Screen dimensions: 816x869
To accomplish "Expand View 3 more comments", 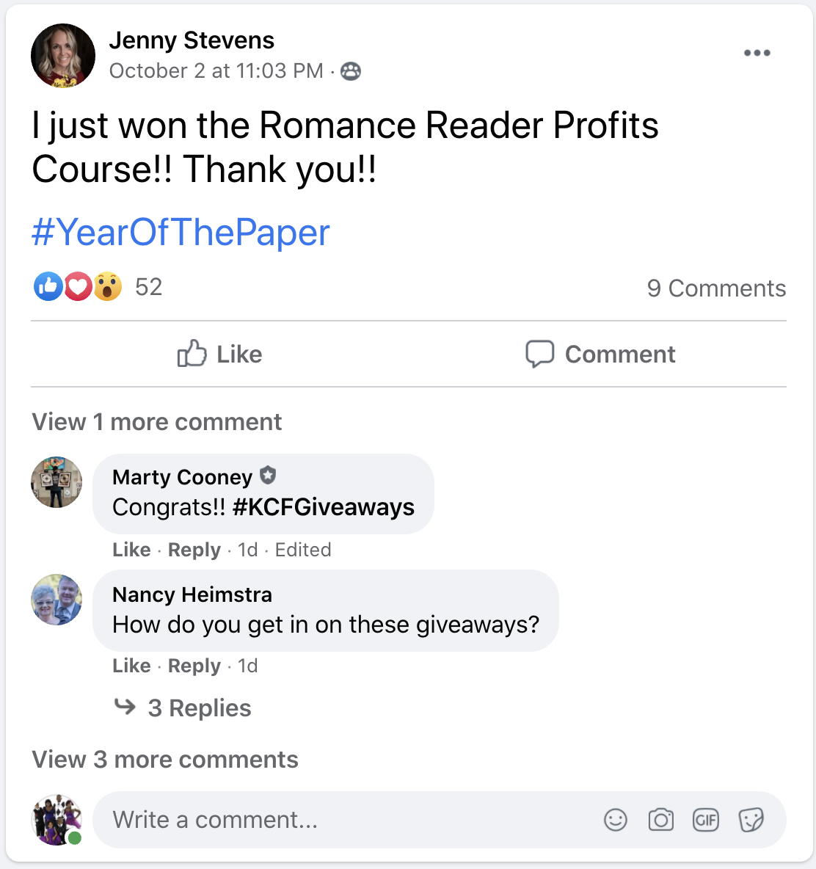I will coord(165,759).
